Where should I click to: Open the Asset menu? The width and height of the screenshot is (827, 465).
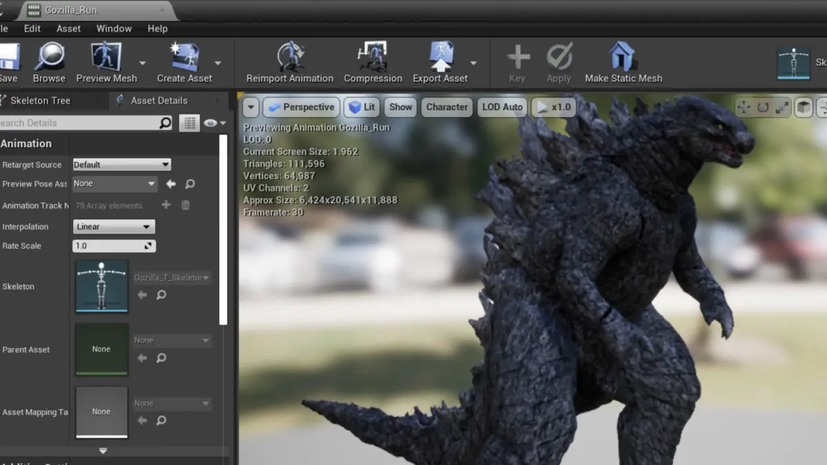(x=68, y=28)
